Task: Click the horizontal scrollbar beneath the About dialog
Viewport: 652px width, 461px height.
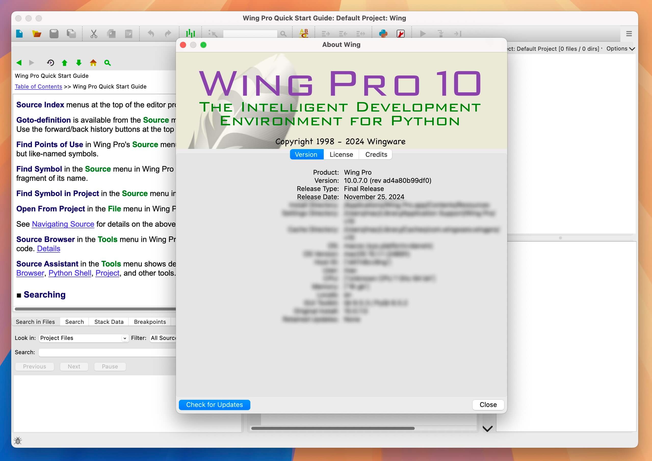Action: coord(333,428)
